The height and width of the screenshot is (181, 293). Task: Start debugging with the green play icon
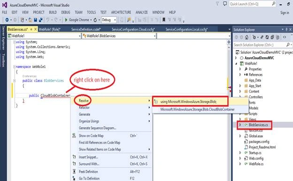pyautogui.click(x=66, y=20)
